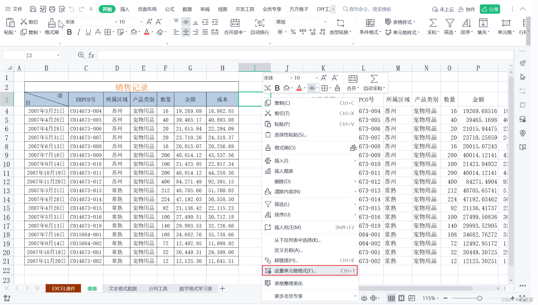
Task: Click the Redo arrow icon
Action: (82, 9)
